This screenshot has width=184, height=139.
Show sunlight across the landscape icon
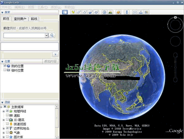[x=110, y=12]
